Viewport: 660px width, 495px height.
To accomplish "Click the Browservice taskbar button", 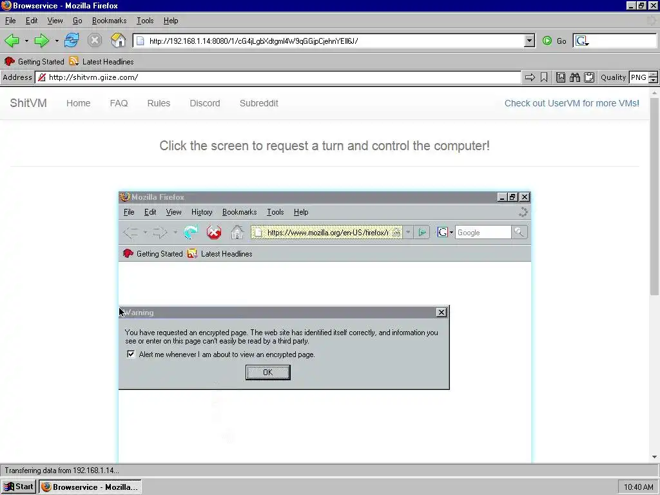I will point(90,487).
